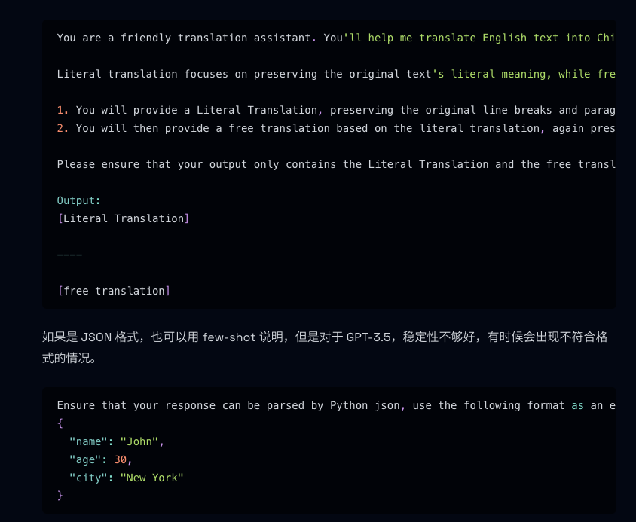The width and height of the screenshot is (636, 522).
Task: Click the orange number 30 value
Action: coord(120,460)
